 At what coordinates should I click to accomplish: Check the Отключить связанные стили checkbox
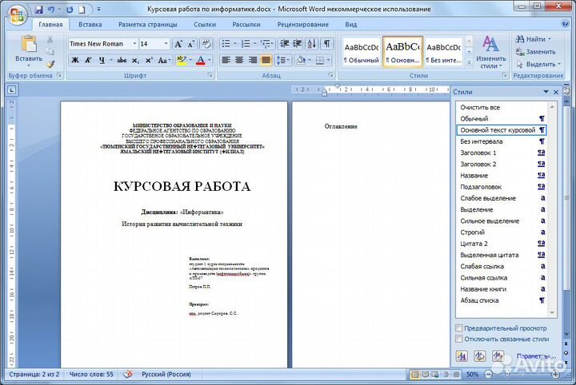pyautogui.click(x=458, y=339)
